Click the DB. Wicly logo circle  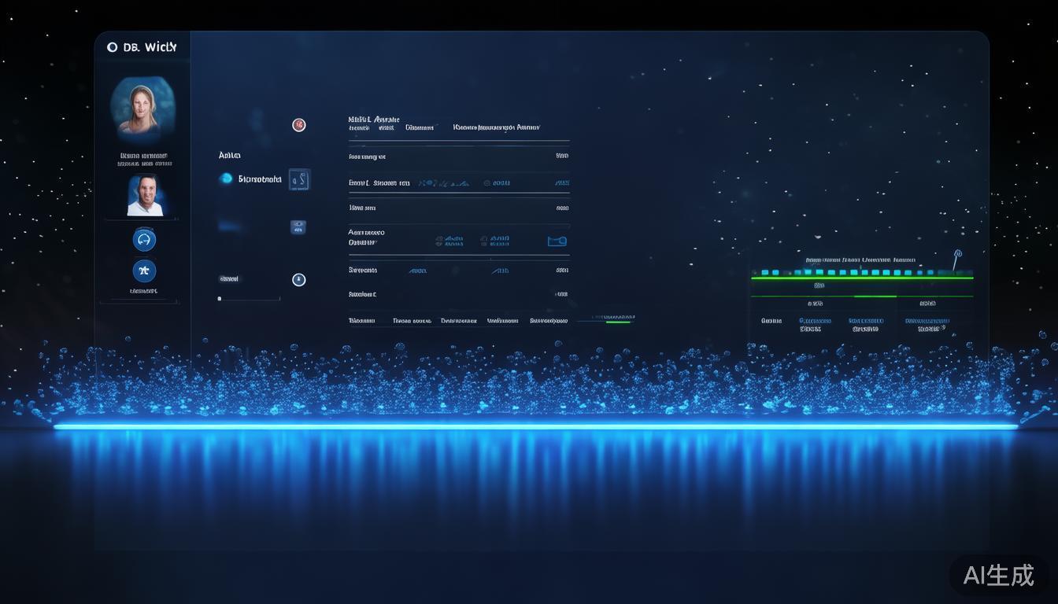pos(111,48)
